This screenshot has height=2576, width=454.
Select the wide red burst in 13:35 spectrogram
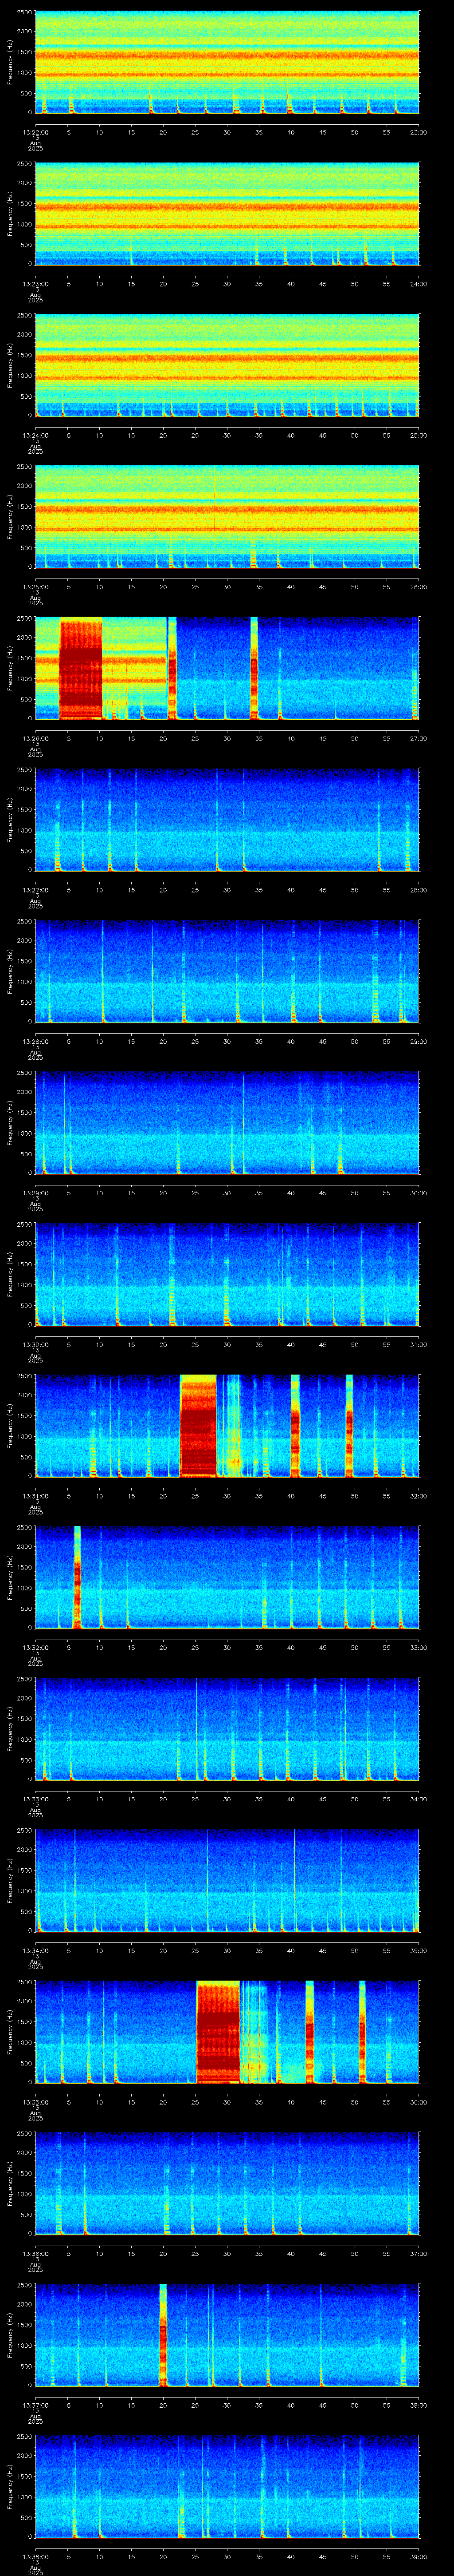pos(219,2033)
